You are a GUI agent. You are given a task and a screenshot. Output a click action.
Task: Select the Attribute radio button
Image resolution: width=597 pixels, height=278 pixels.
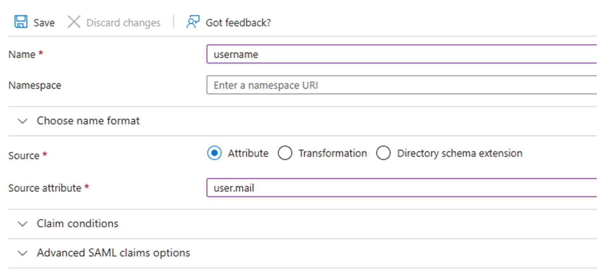point(214,153)
